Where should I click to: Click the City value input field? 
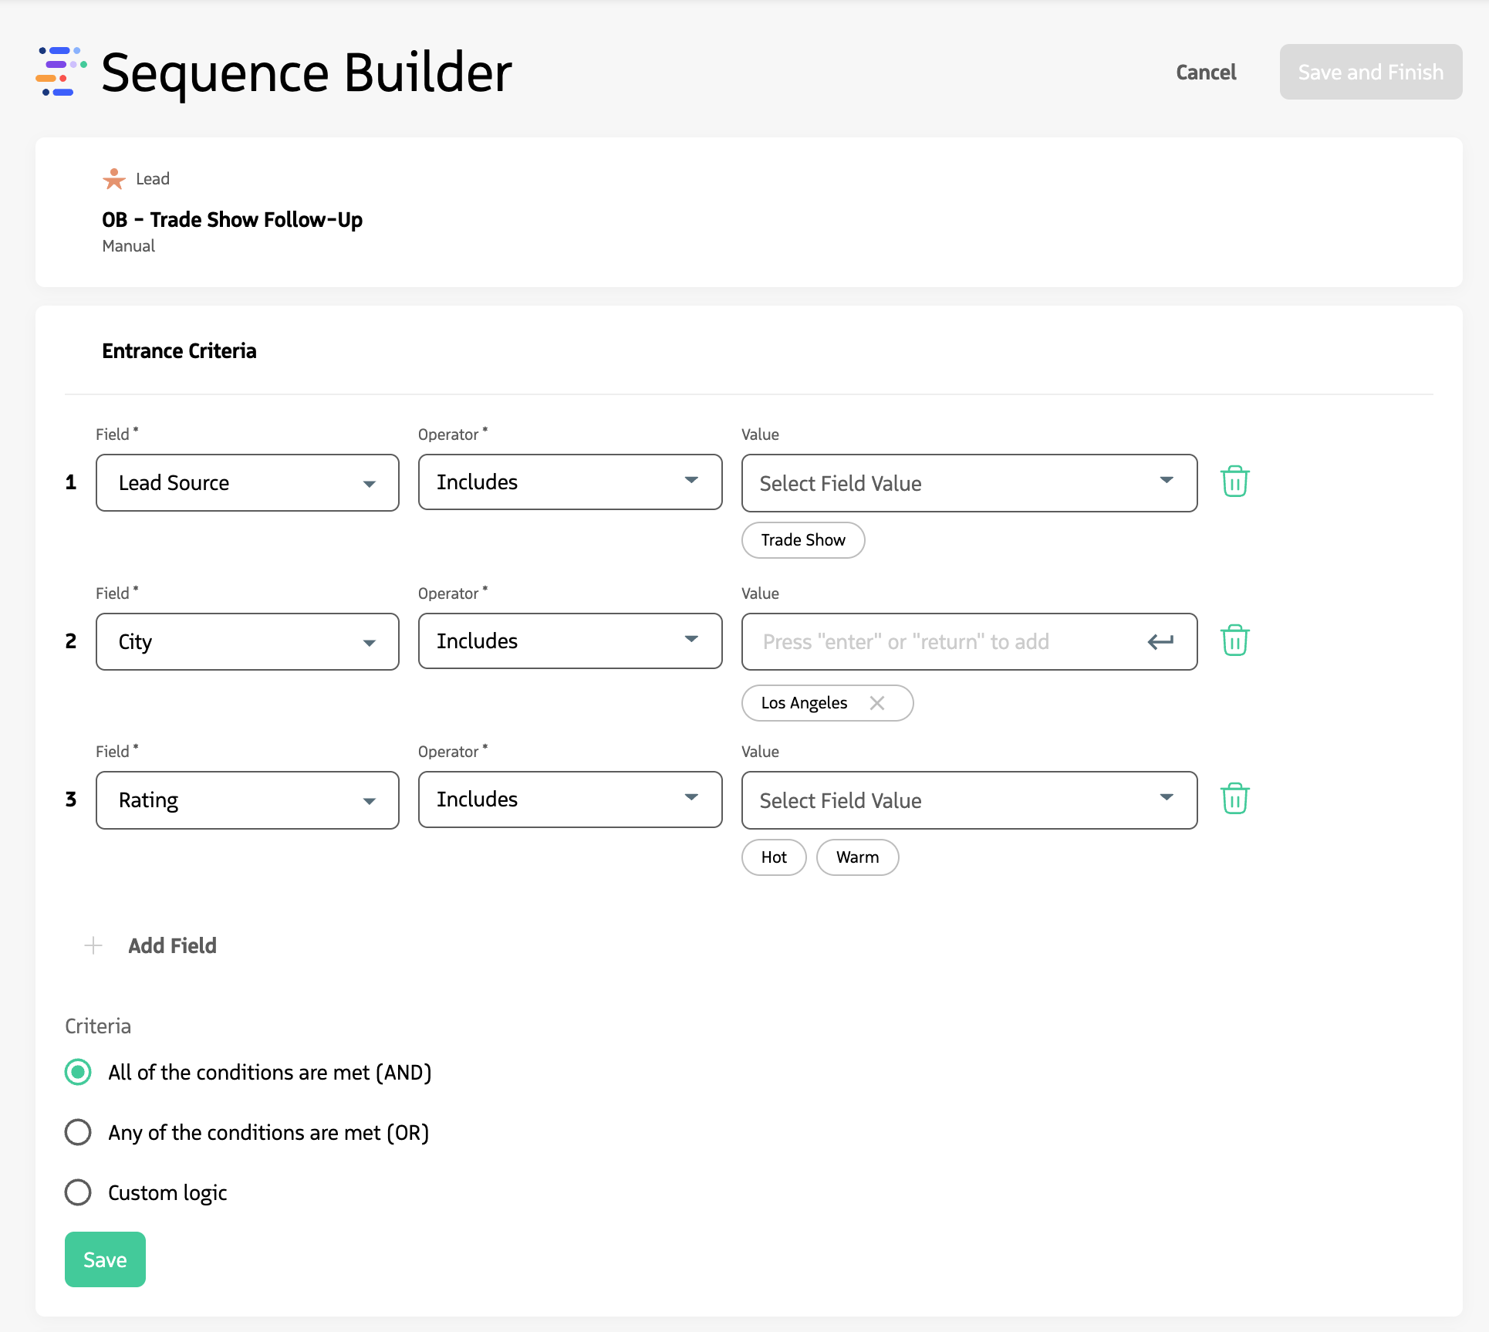tap(926, 641)
